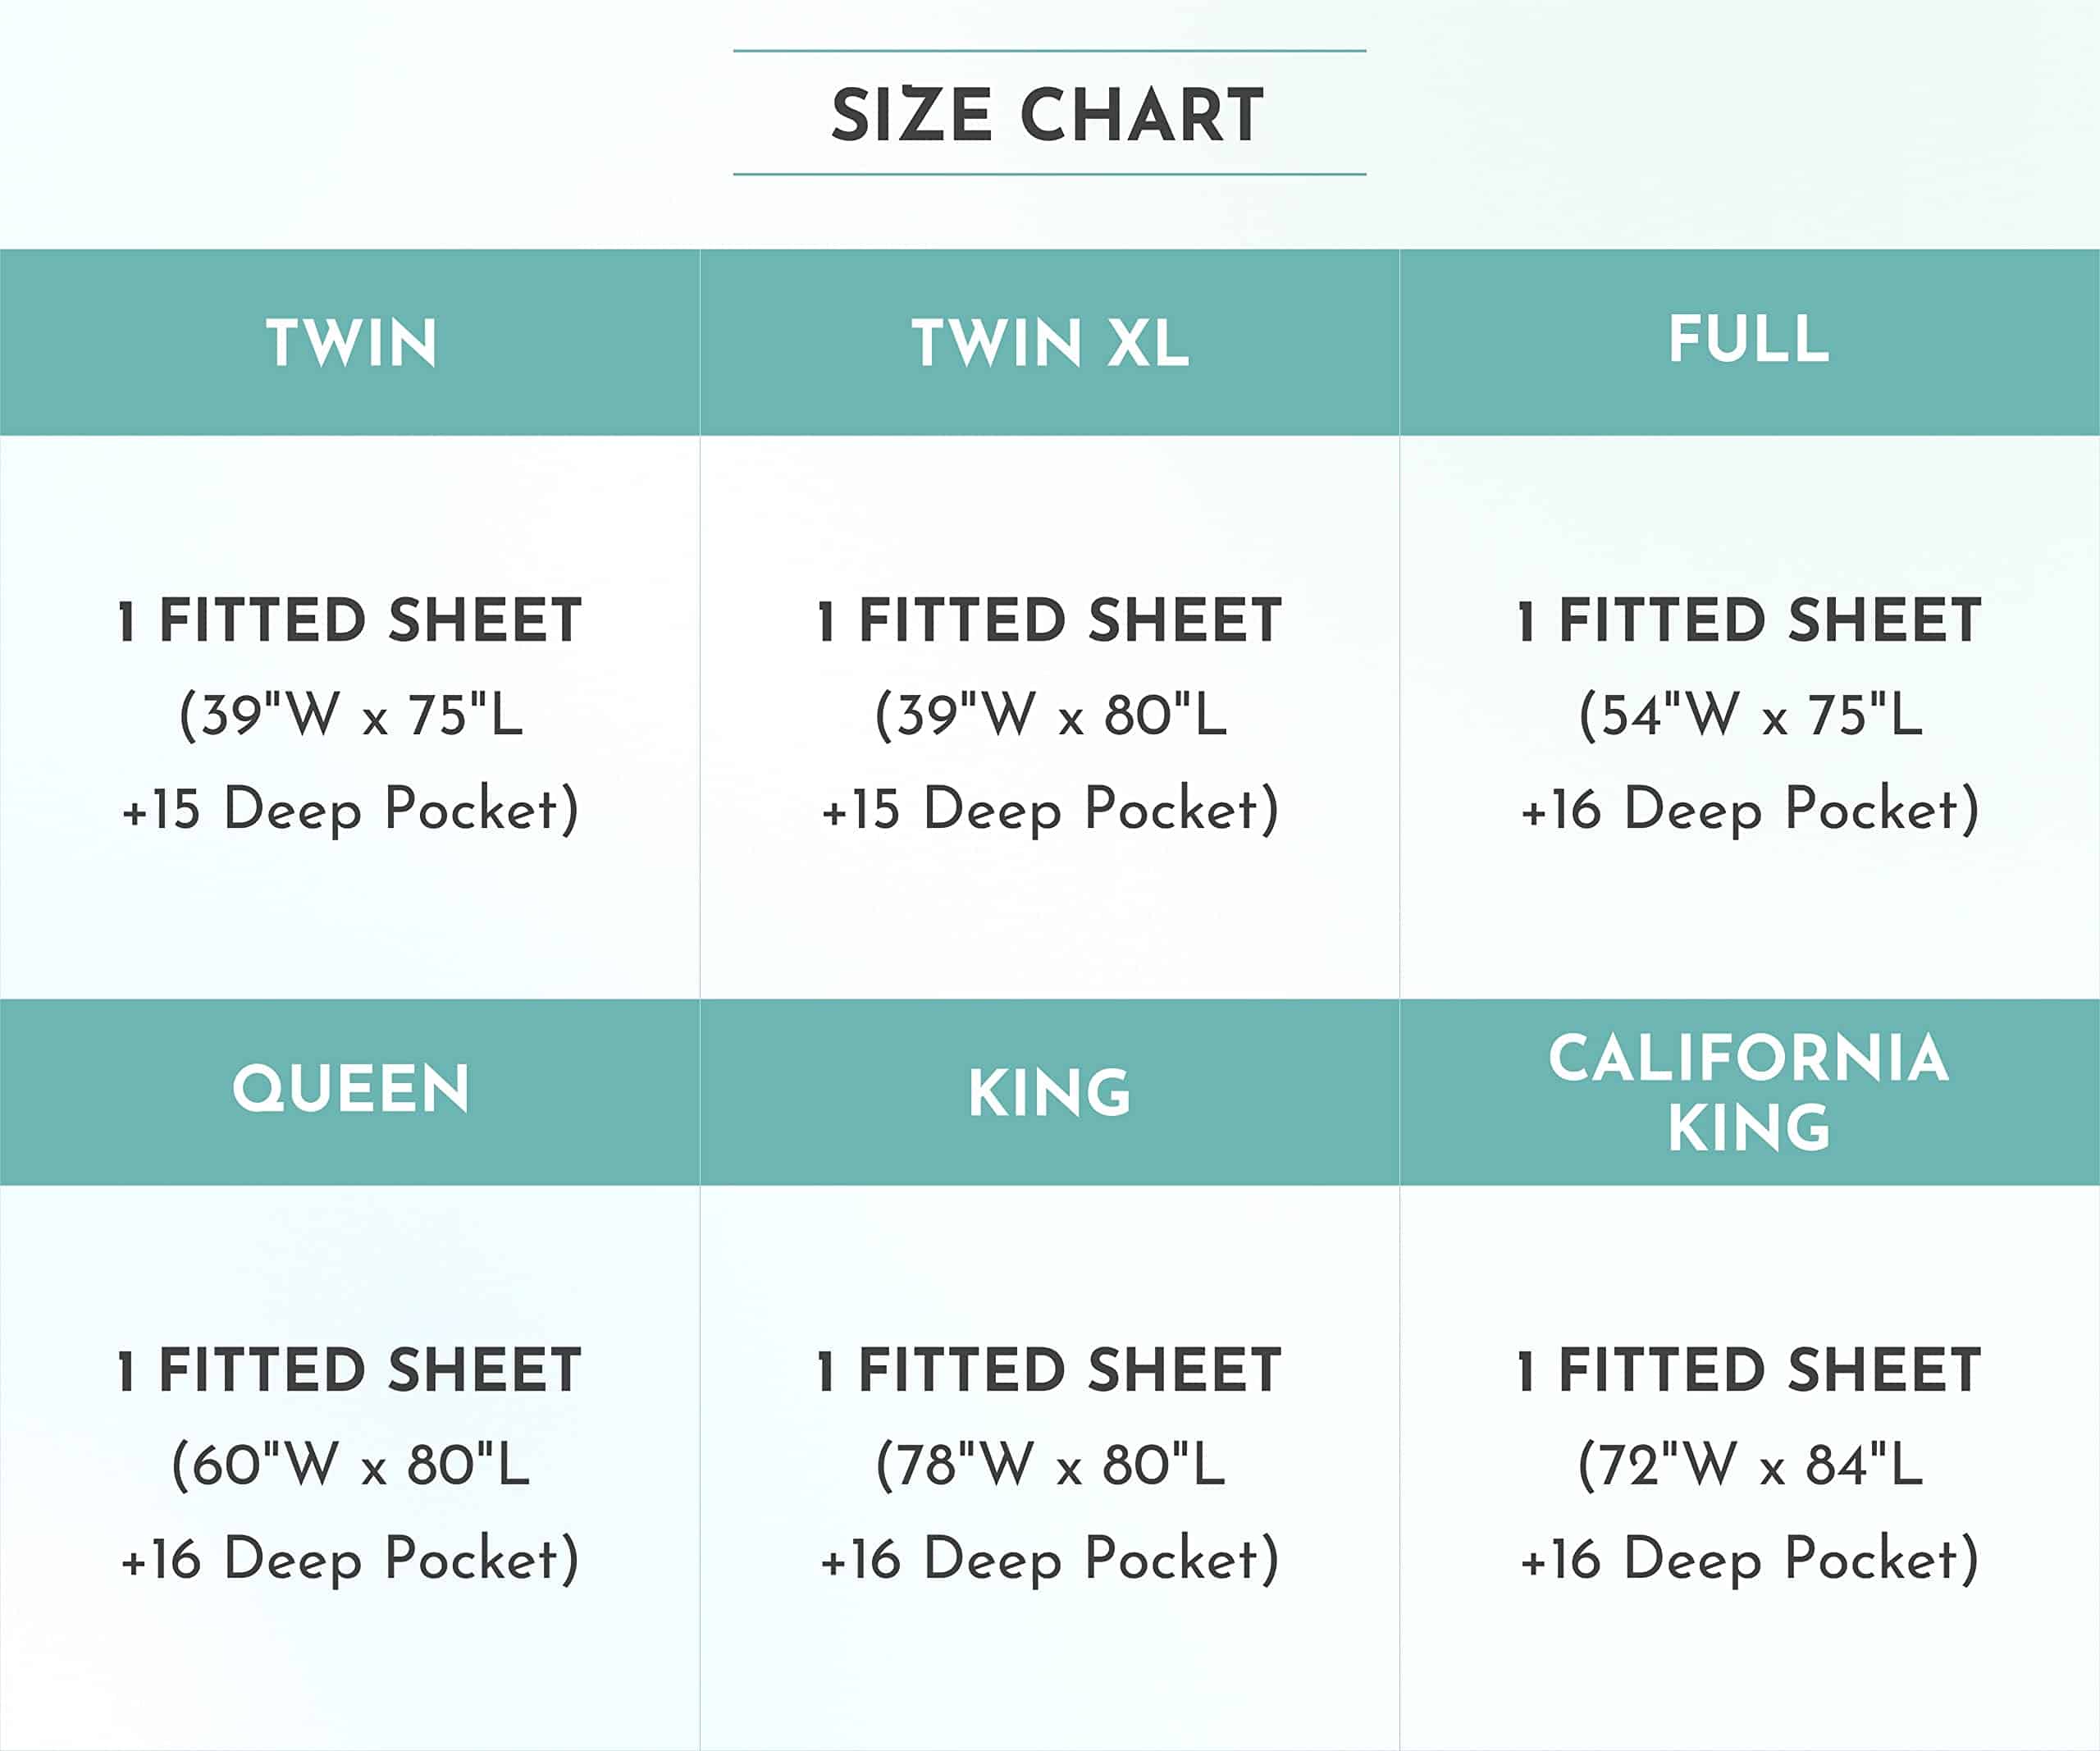Pick the KING size header
Viewport: 2100px width, 1751px height.
(1049, 1092)
